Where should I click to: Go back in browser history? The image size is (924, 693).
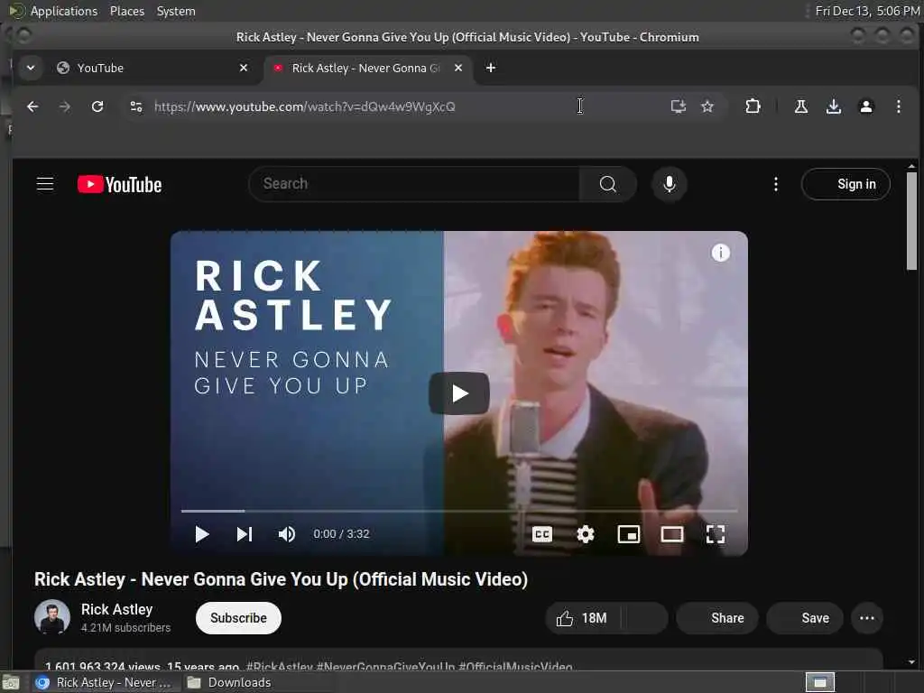tap(32, 106)
